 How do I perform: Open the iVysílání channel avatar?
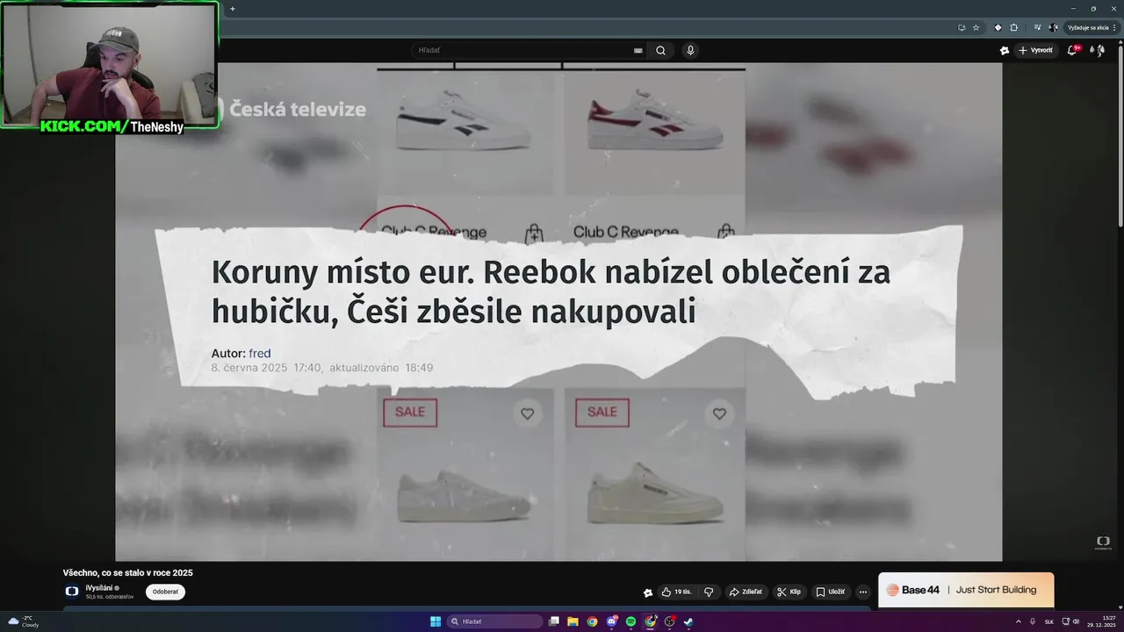72,592
